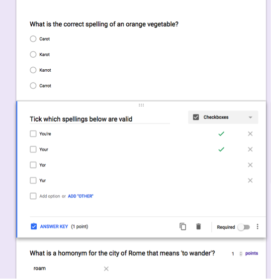
Task: Edit the "Tick which spellings below are valid" title
Action: [99, 119]
